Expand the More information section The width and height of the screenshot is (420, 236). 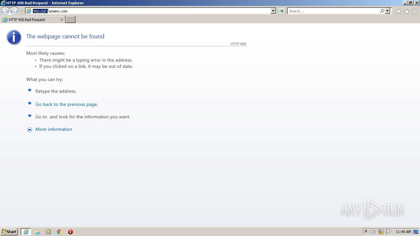tap(30, 129)
